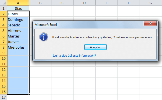The width and height of the screenshot is (162, 100).
Task: Select the Martes cell
Action: (x=18, y=36)
